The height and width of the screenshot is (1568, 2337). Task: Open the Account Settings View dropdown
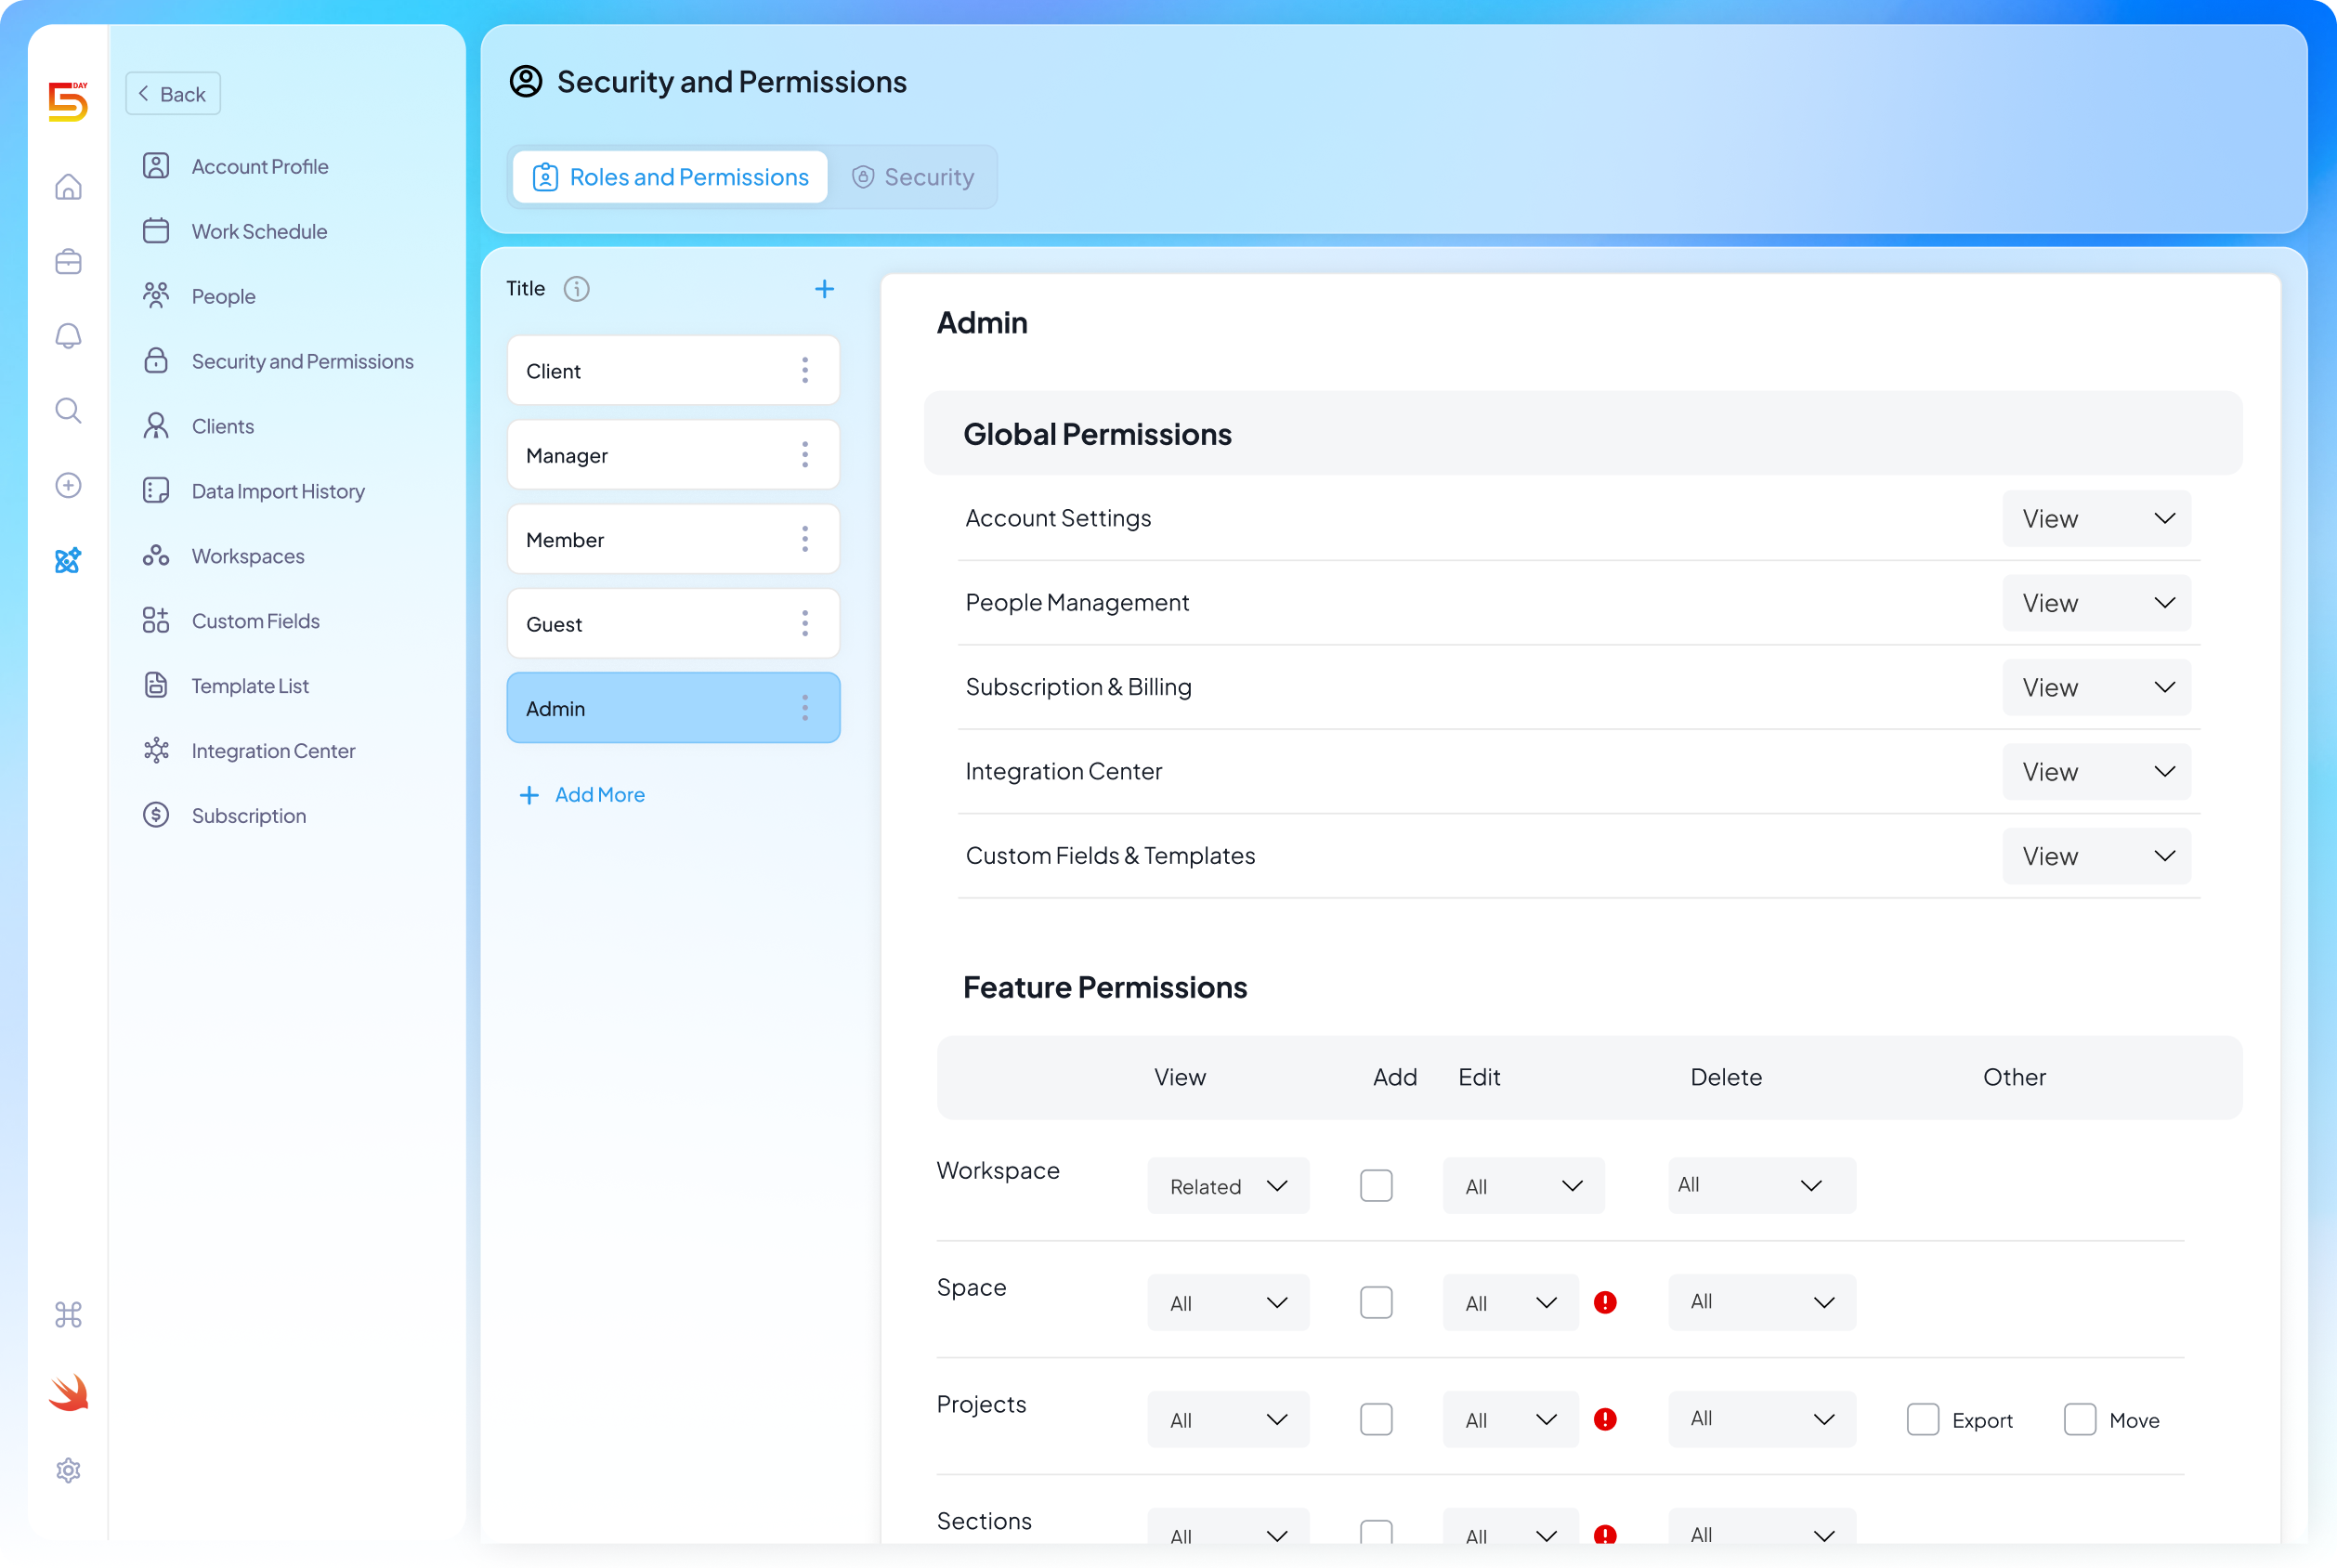click(x=2096, y=518)
